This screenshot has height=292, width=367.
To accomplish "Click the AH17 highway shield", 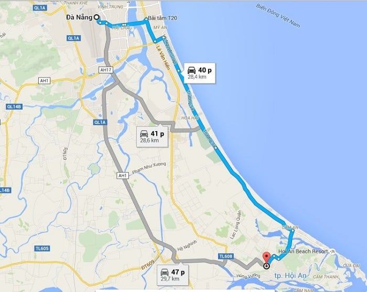I will tap(106, 70).
